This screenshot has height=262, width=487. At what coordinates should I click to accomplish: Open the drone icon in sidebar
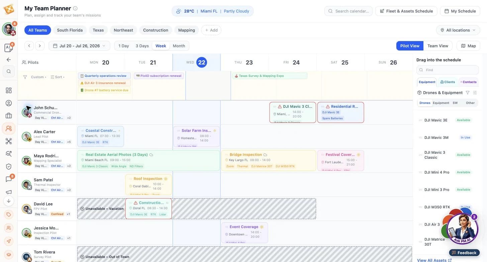coord(9,141)
